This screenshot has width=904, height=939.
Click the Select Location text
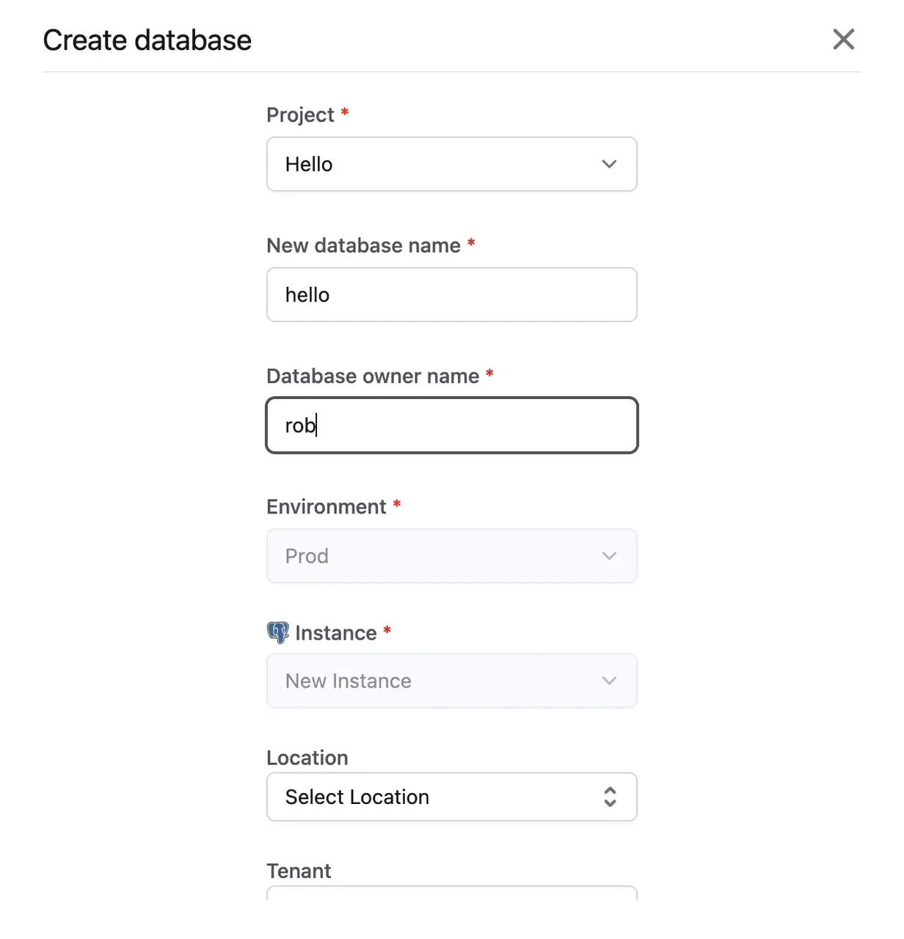(x=357, y=797)
